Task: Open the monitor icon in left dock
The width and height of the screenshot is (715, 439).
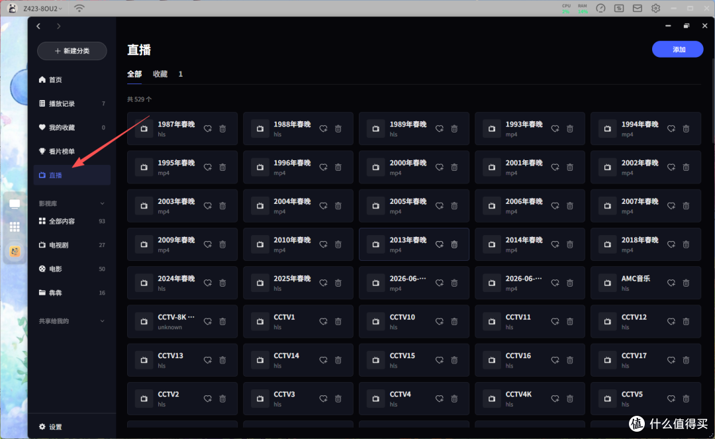Action: point(15,204)
